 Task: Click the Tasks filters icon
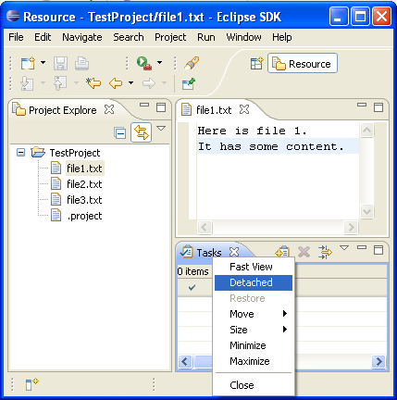[325, 252]
